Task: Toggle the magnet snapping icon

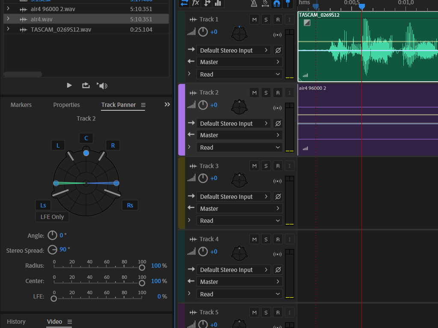Action: [277, 3]
